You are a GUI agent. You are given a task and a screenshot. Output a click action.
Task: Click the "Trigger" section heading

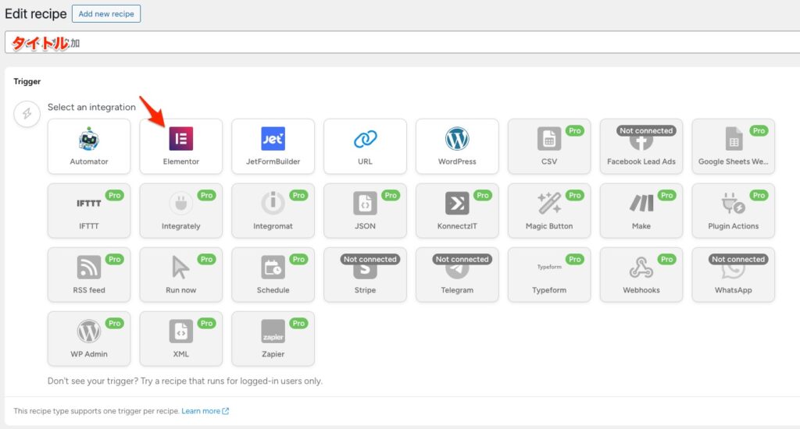click(27, 82)
